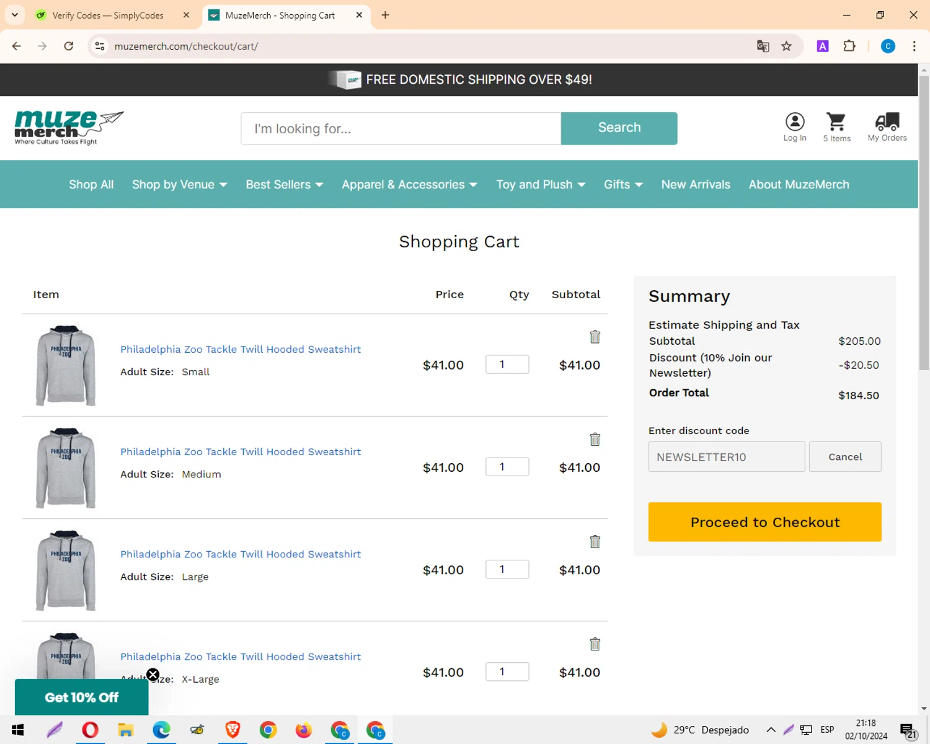Select the quantity field for the Medium sweatshirt

click(x=507, y=466)
